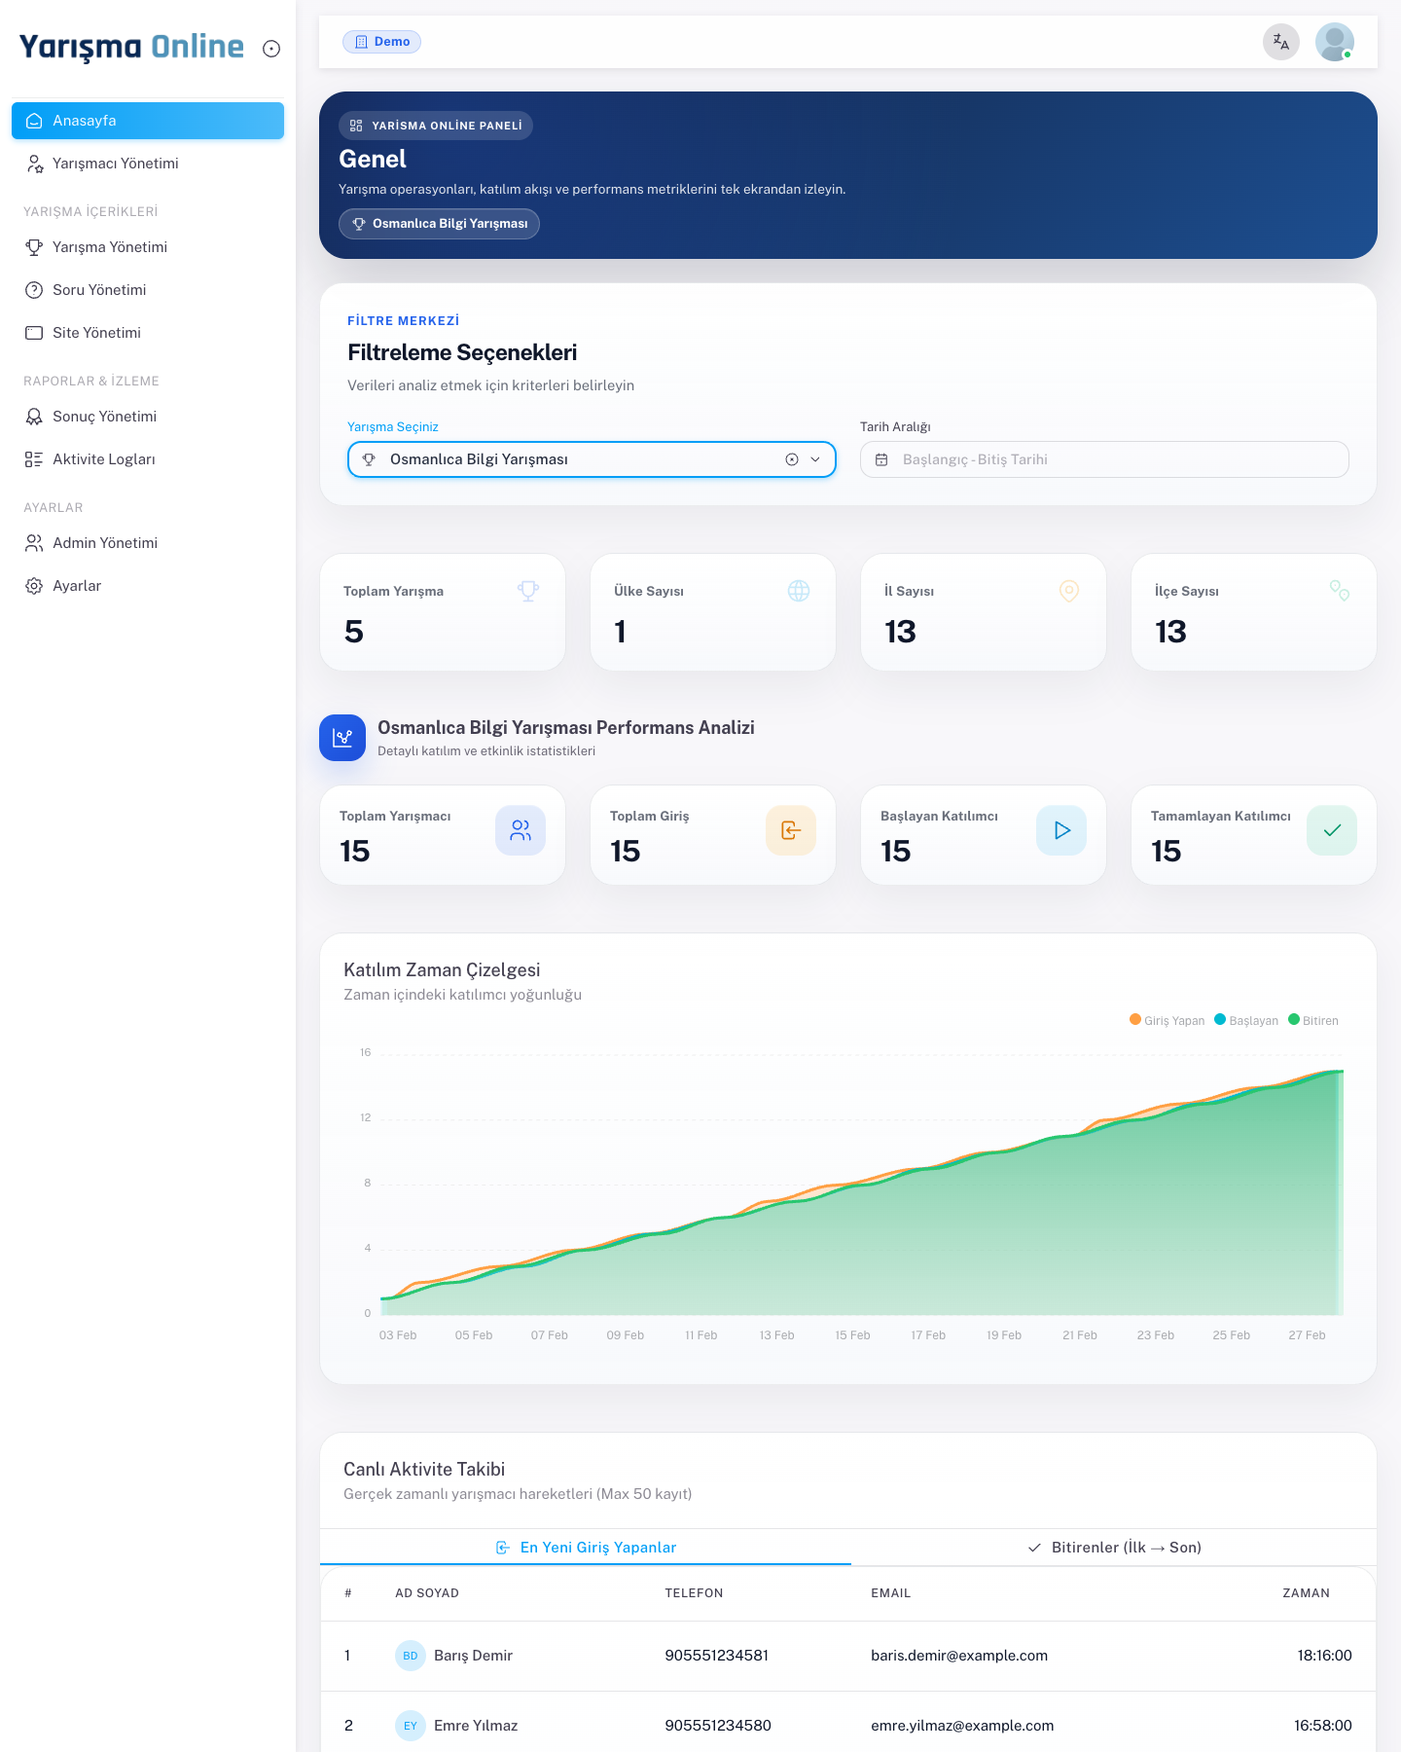
Task: Click the globe icon on Ülke Sayısı card
Action: point(799,591)
